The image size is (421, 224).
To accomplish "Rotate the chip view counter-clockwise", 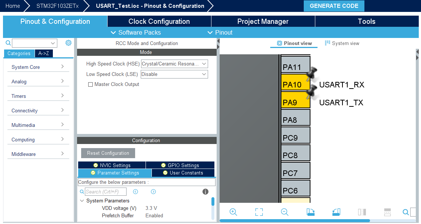I will pyautogui.click(x=336, y=212).
